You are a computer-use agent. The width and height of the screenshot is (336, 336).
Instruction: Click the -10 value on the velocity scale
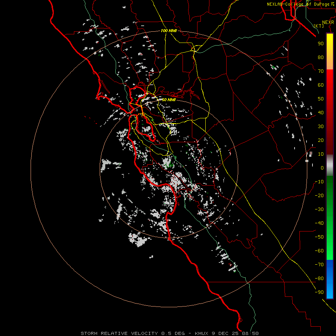319,182
